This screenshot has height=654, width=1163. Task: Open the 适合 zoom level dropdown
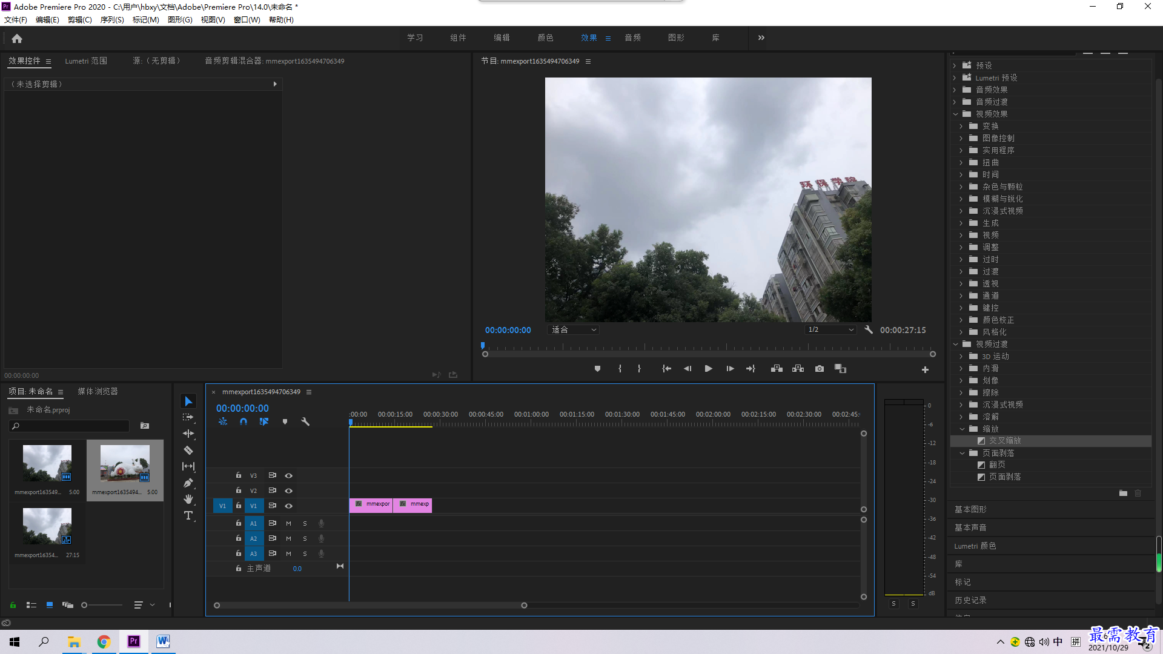573,330
